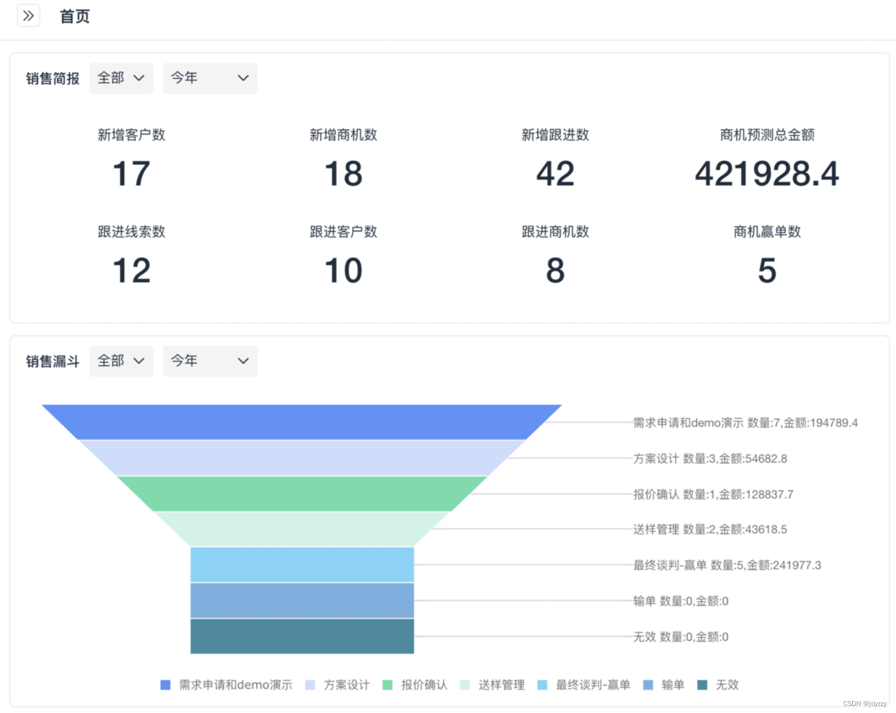Click the 新增跟进数 value 42
The image size is (896, 713).
[555, 174]
